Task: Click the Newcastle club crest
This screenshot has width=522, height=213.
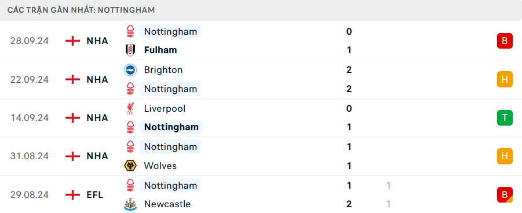Action: coord(130,204)
